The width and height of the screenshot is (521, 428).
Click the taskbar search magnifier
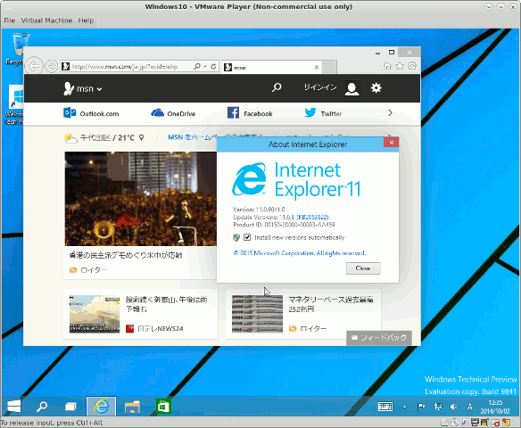pos(42,406)
